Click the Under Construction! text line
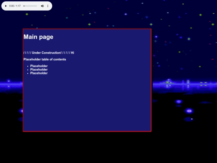217x163 pixels. pos(49,53)
